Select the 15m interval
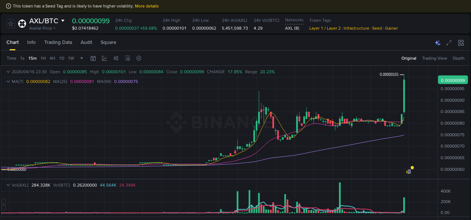The height and width of the screenshot is (220, 471). click(32, 58)
